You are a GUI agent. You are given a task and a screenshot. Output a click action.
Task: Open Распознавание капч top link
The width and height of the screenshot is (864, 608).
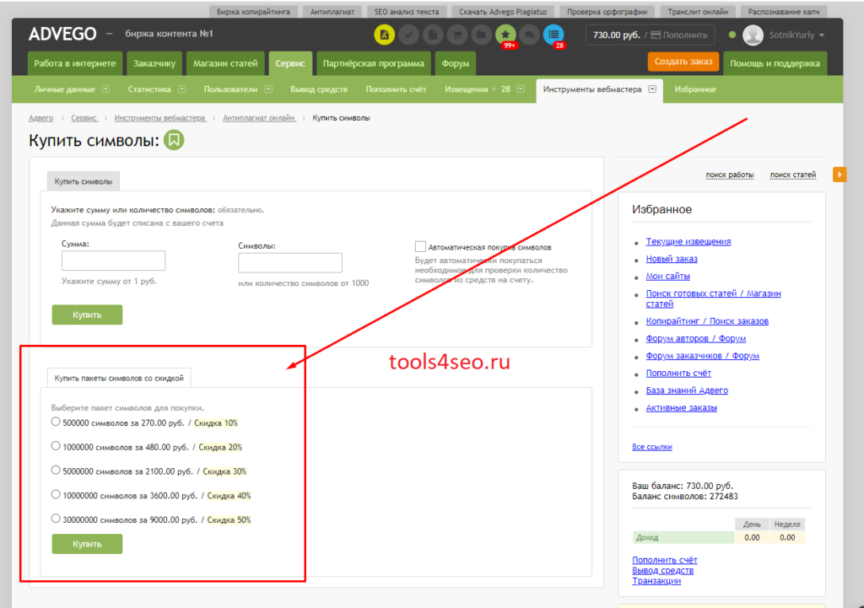tap(784, 12)
